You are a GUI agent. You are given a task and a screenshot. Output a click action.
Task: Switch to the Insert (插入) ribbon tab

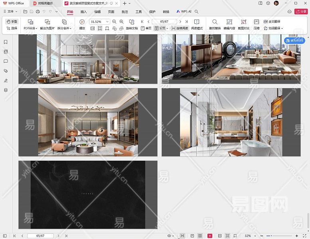pos(84,12)
